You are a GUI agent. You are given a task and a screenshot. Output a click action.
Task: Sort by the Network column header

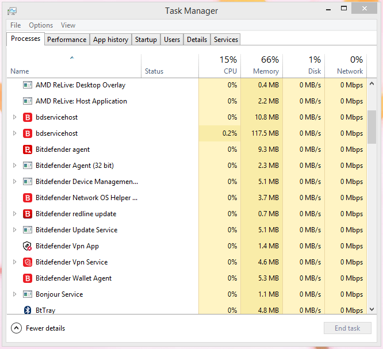(x=346, y=66)
